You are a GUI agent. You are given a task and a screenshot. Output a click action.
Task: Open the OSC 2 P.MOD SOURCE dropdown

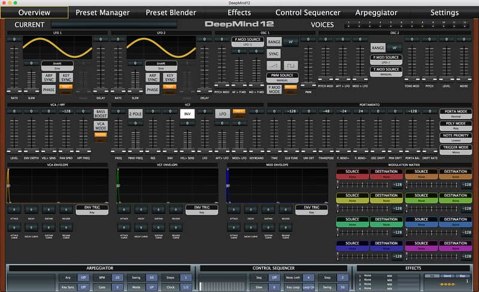386,60
